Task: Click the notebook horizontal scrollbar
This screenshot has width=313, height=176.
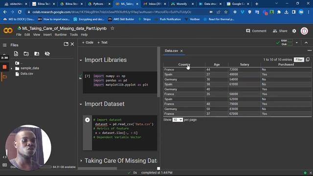Action: tap(97, 168)
